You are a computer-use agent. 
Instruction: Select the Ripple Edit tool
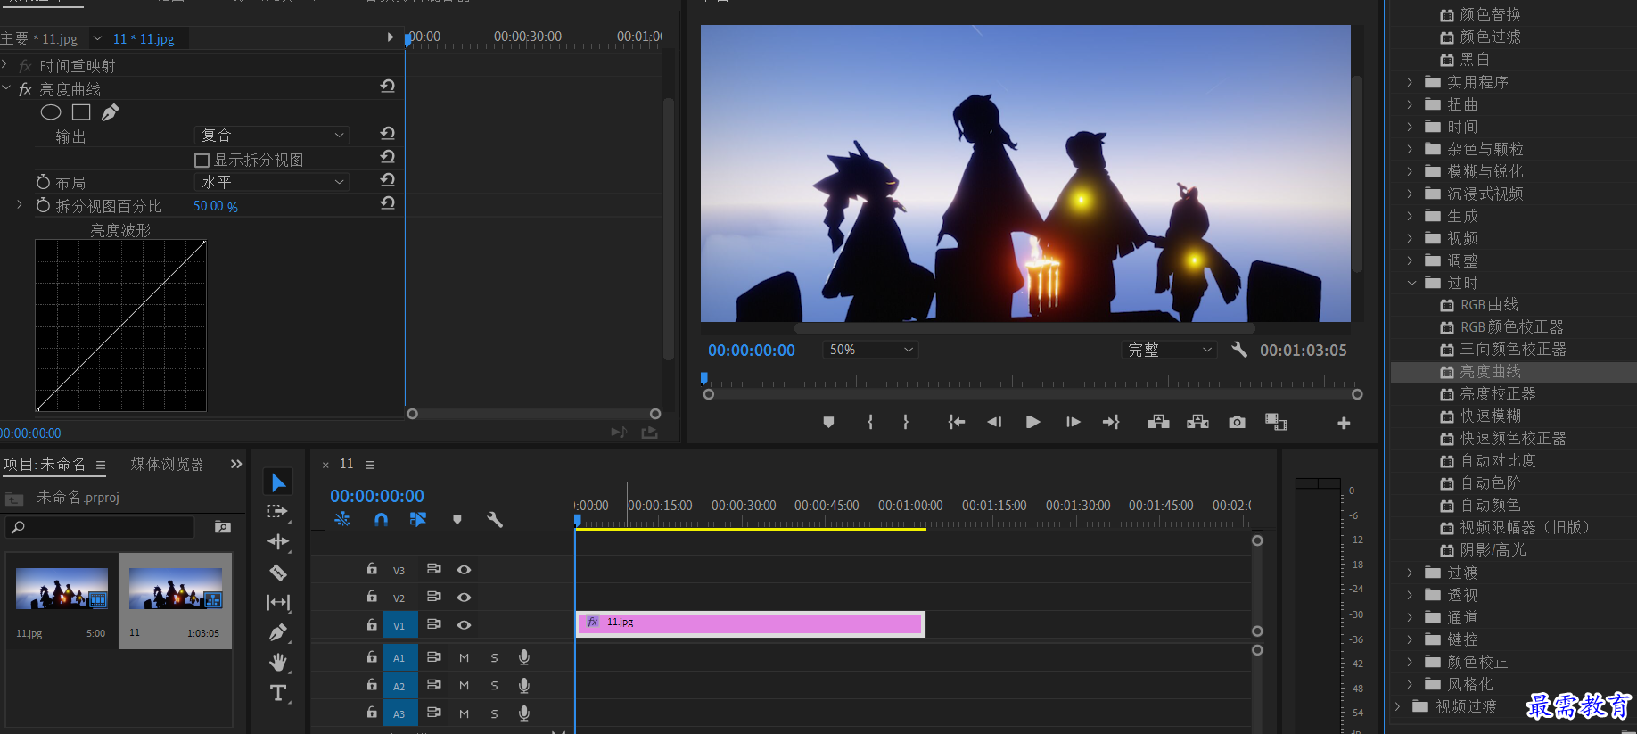[278, 542]
